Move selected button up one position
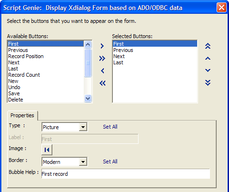 [208, 59]
